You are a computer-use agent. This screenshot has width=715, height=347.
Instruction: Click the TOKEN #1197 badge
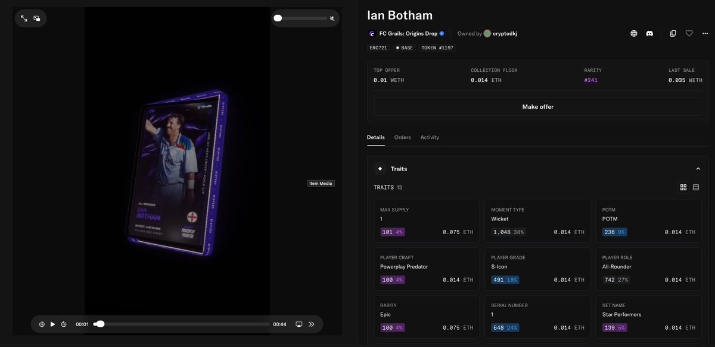click(437, 48)
